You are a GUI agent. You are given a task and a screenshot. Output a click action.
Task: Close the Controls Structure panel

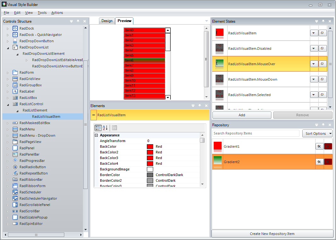(85, 21)
